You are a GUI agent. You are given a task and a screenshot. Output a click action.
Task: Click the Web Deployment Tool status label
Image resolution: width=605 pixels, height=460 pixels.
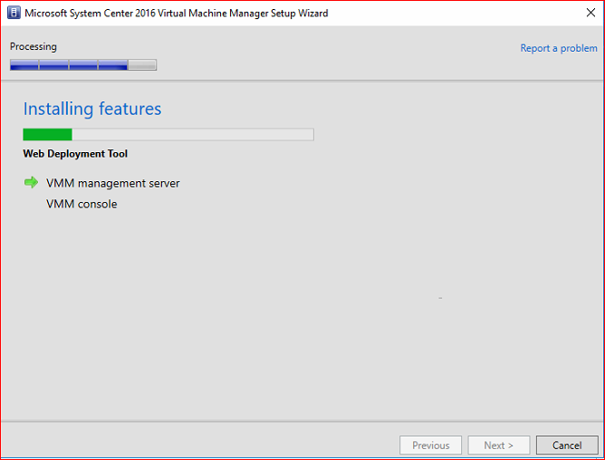click(x=75, y=154)
